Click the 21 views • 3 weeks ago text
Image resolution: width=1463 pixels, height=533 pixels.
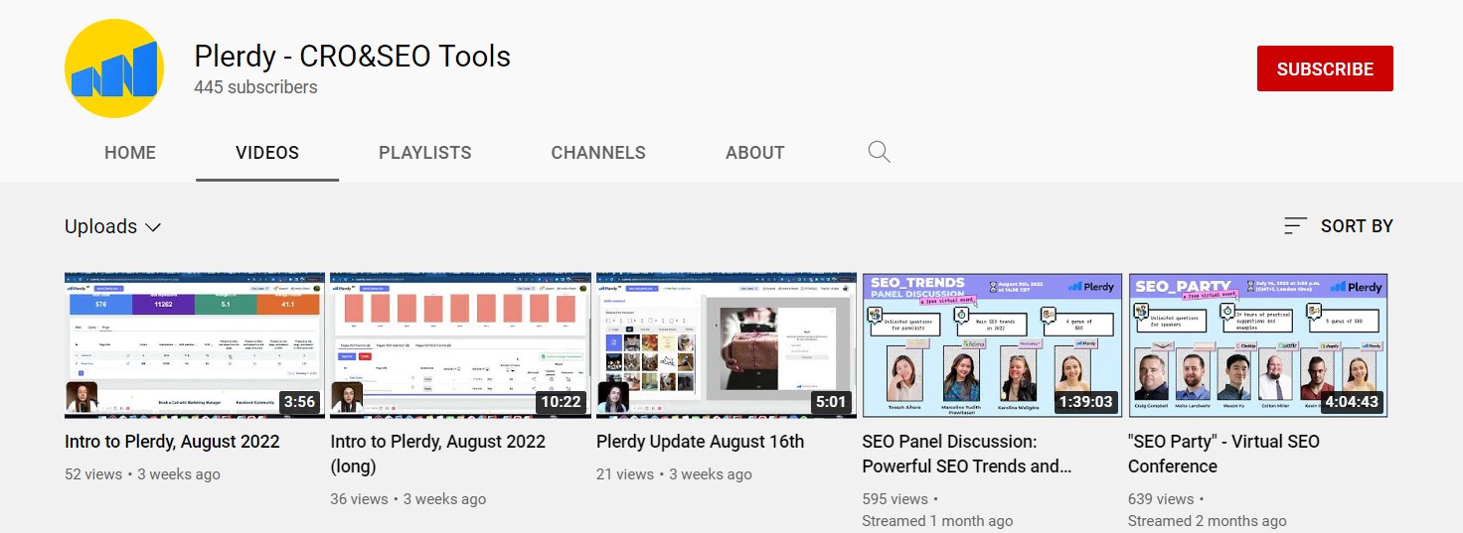pyautogui.click(x=674, y=474)
